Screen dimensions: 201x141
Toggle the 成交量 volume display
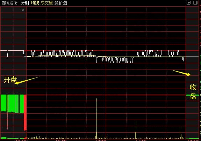[46, 3]
